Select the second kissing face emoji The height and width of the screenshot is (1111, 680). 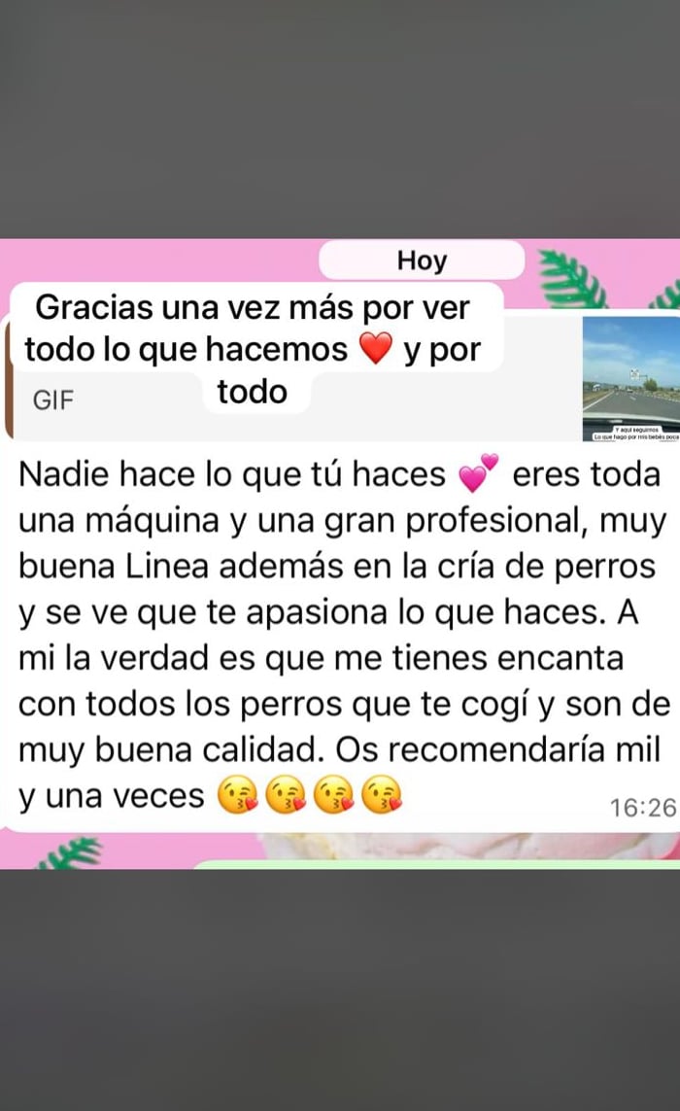click(x=286, y=795)
